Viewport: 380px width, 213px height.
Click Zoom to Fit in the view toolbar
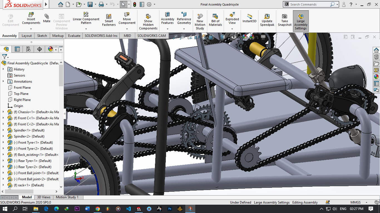pyautogui.click(x=175, y=37)
